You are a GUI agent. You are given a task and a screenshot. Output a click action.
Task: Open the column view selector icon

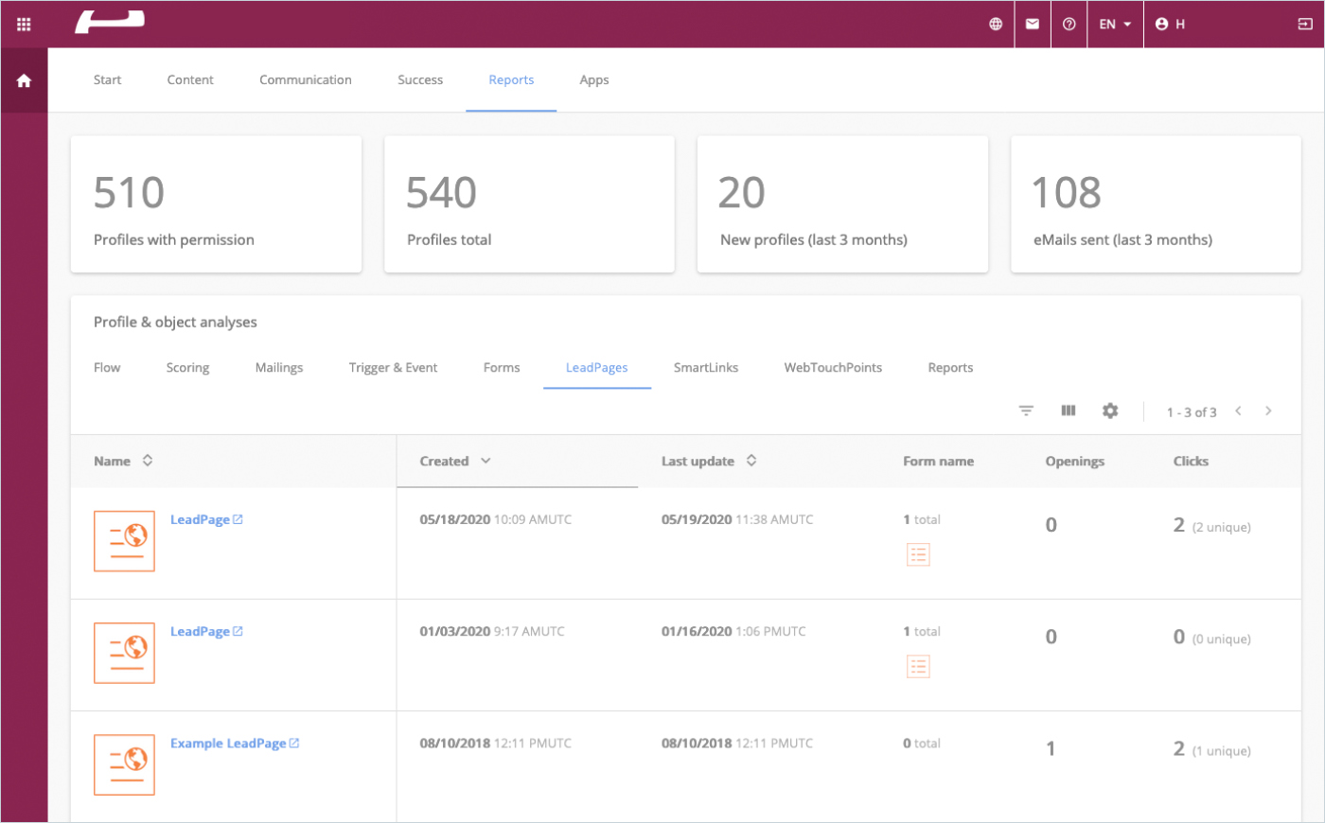click(1069, 411)
